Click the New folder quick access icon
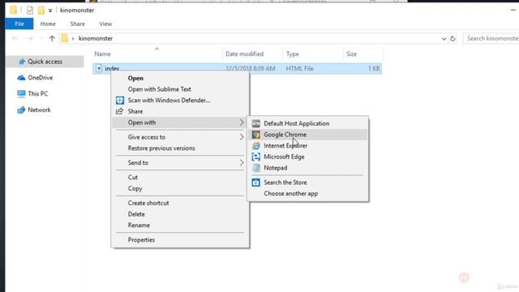 pyautogui.click(x=41, y=11)
